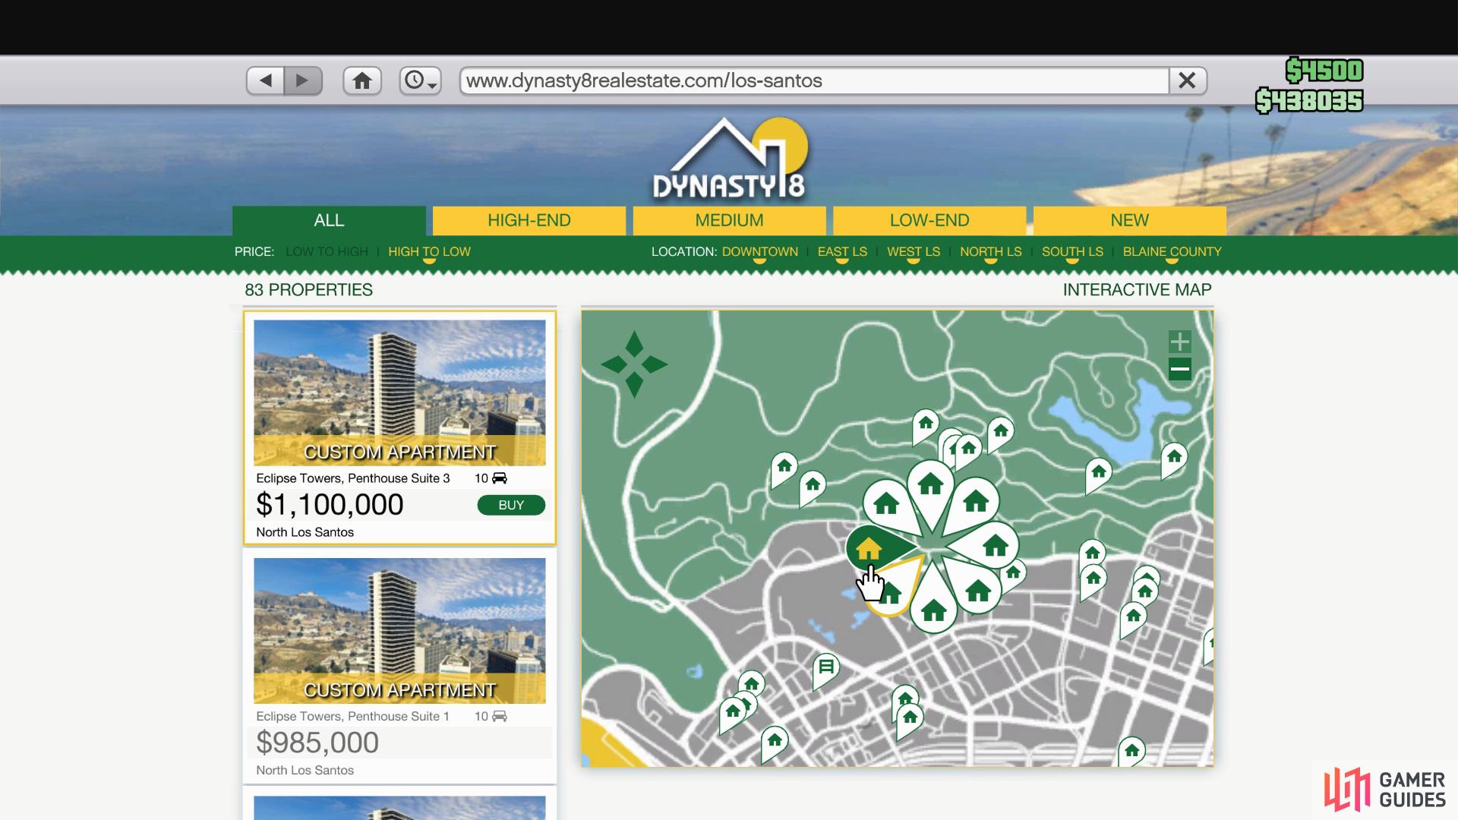Click the Eclipse Towers, Penthouse Suite 1 title
This screenshot has height=820, width=1458.
coord(352,716)
